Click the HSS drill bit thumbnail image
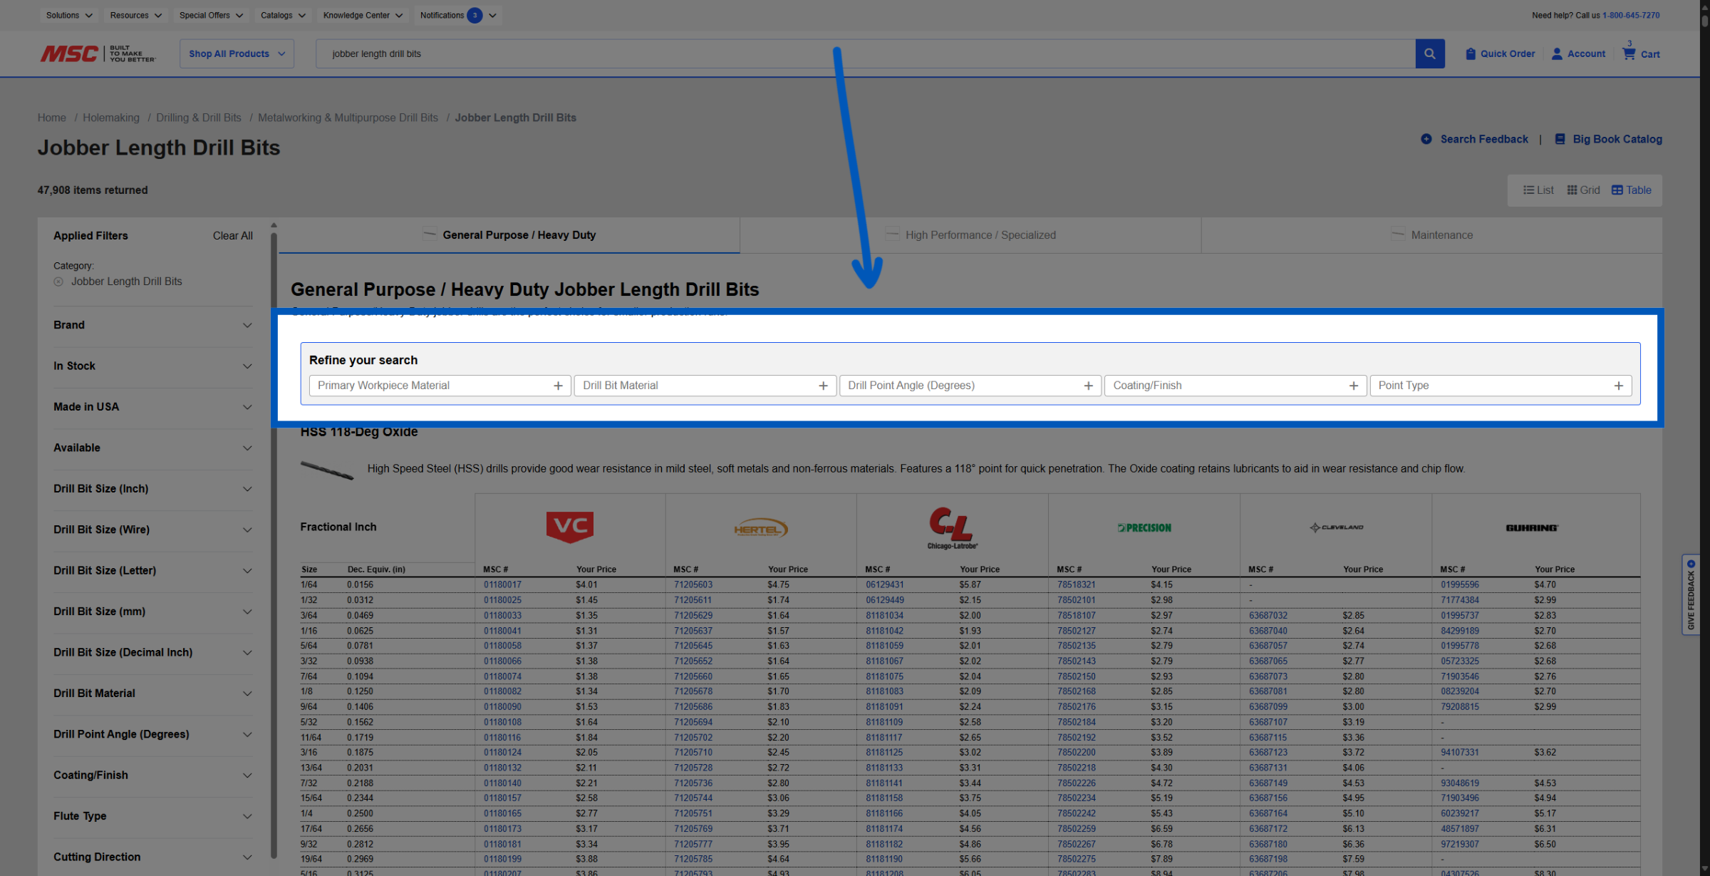Viewport: 1710px width, 876px height. pos(327,470)
